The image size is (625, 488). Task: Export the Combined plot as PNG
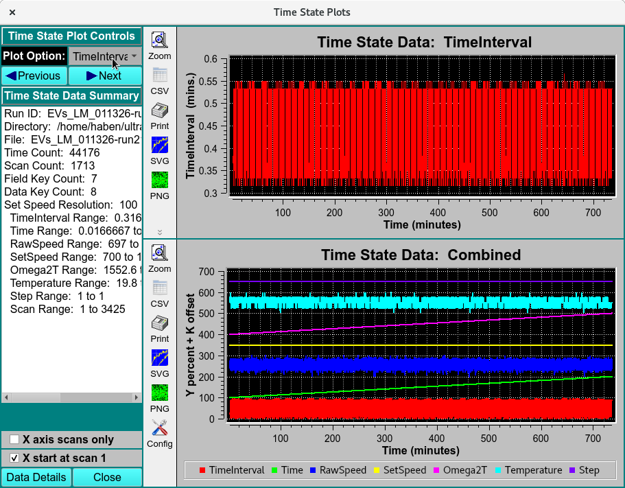pos(159,395)
